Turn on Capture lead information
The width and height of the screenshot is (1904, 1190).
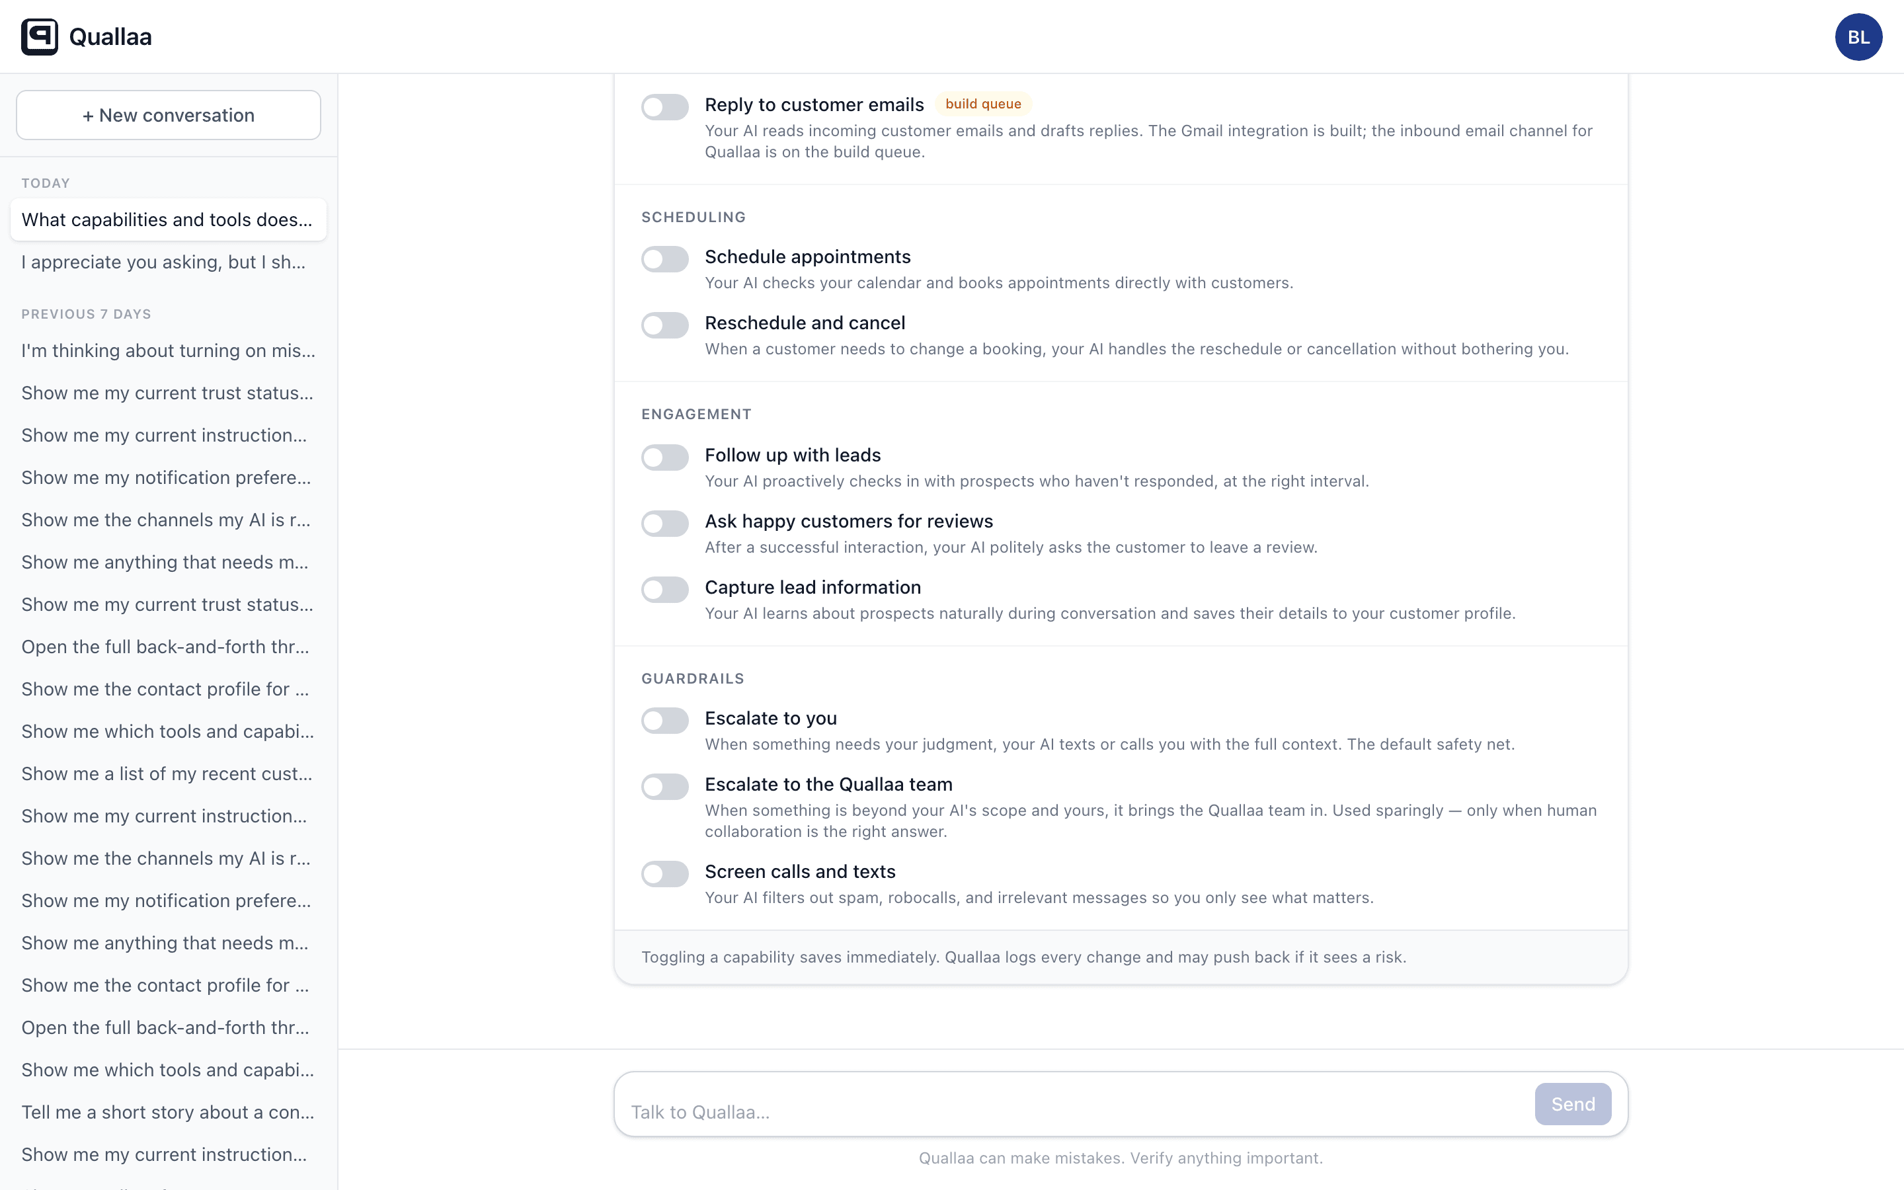[664, 590]
